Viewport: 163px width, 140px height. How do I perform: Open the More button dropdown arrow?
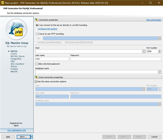(x=32, y=137)
